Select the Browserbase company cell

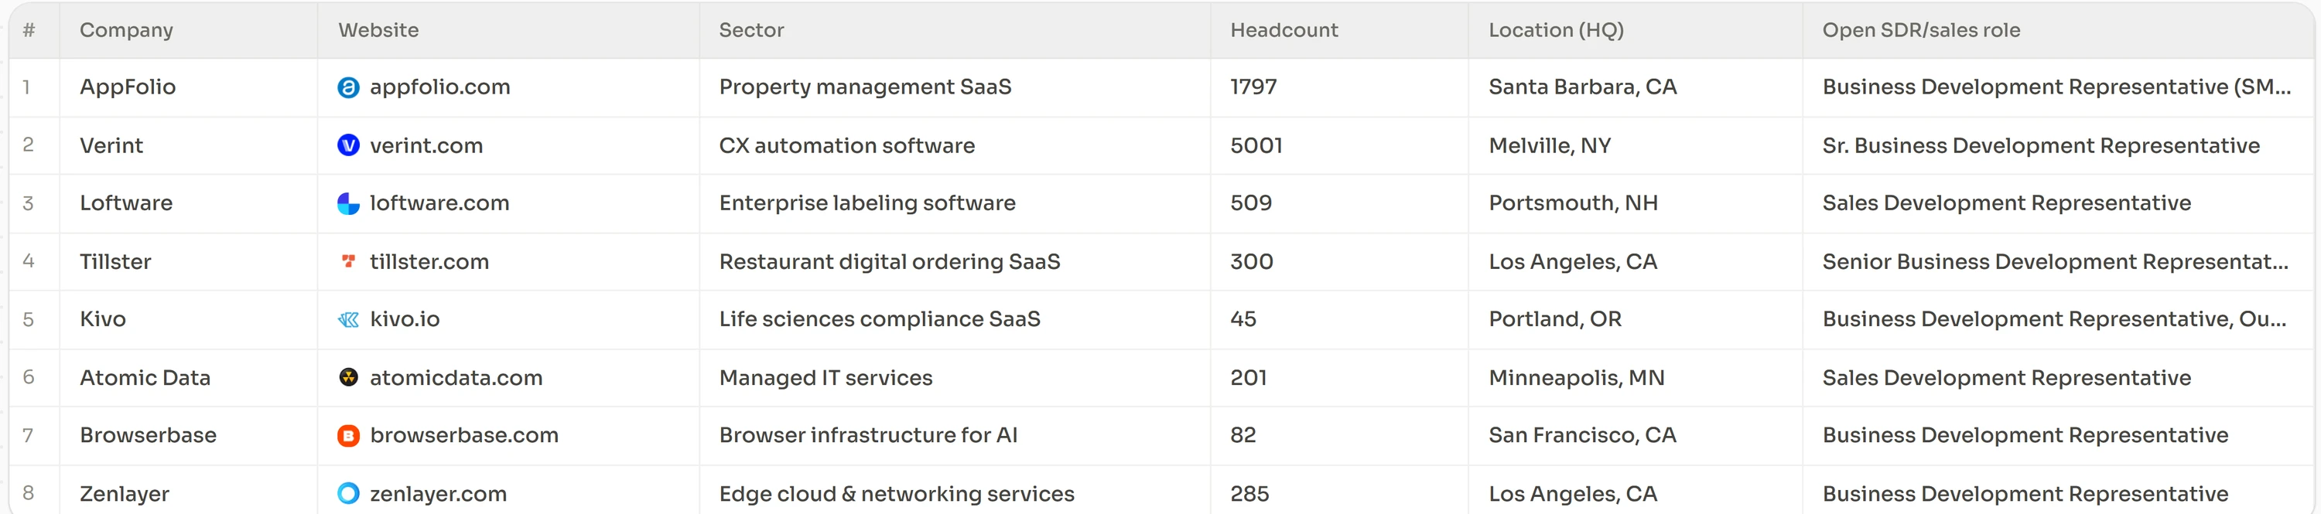coord(188,436)
